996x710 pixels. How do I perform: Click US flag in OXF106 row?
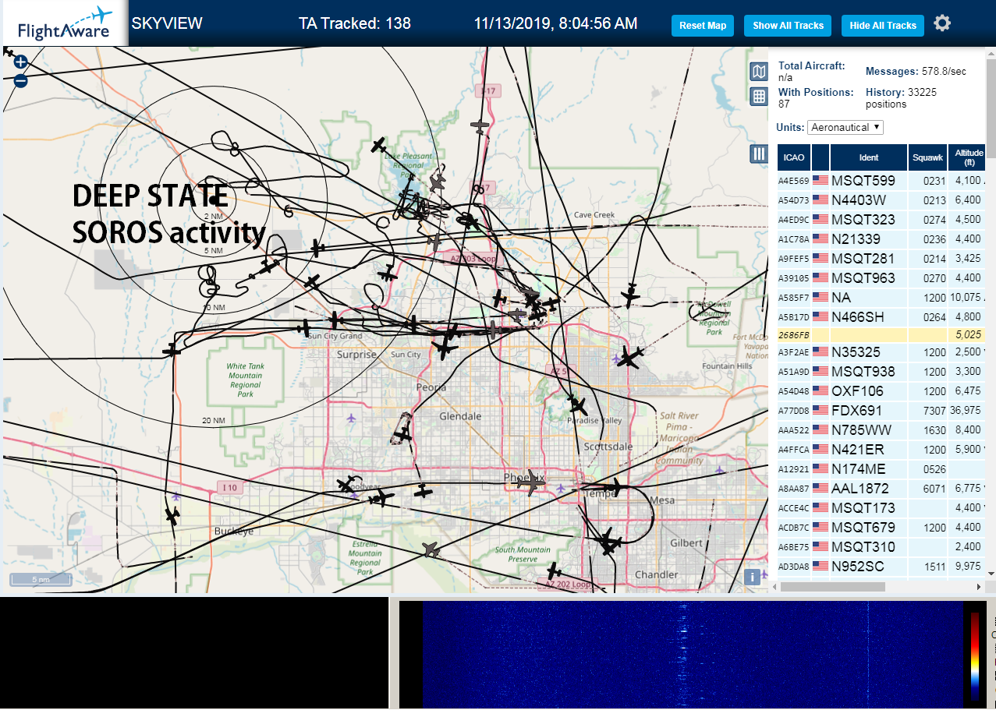tap(821, 390)
